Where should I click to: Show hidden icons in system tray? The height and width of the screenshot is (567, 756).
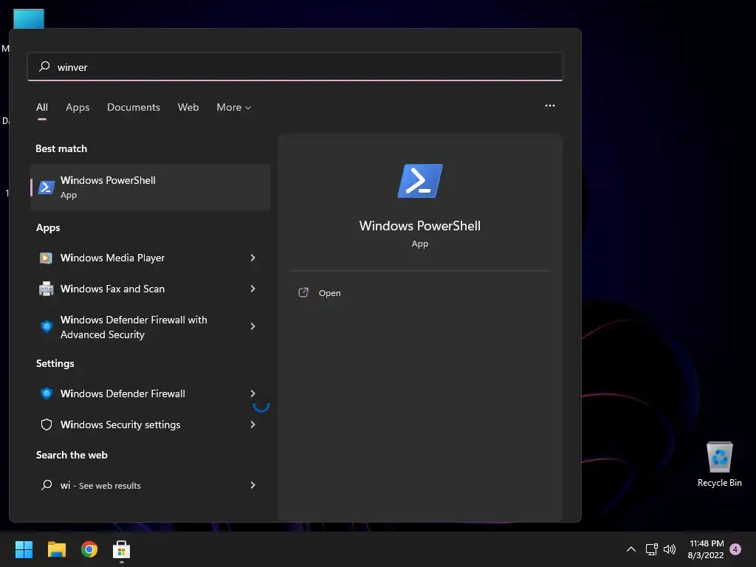click(x=630, y=549)
